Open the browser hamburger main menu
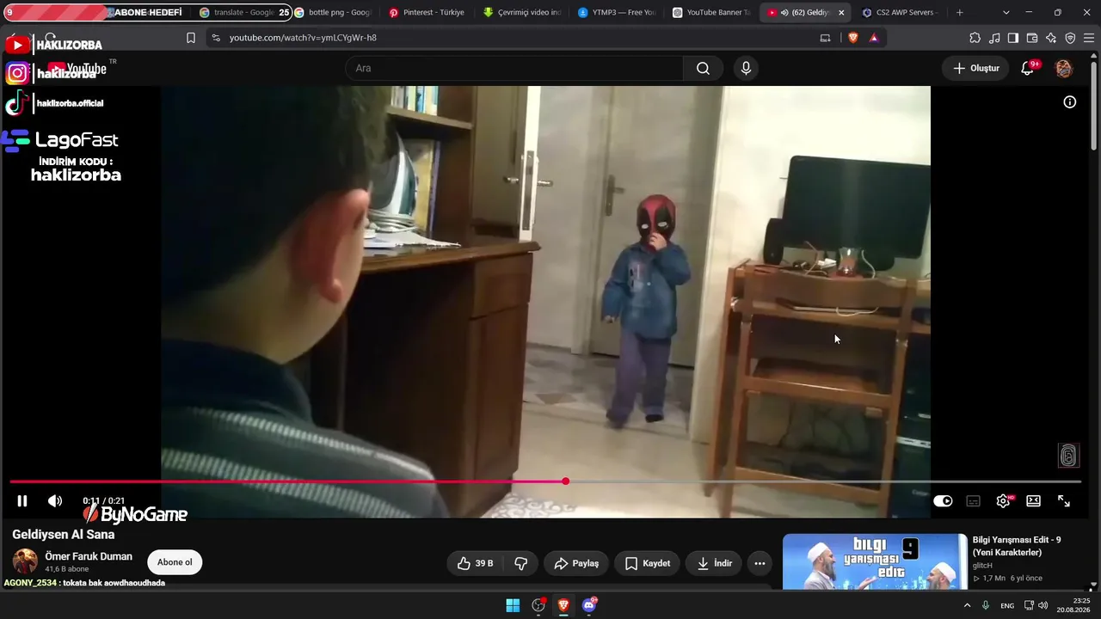This screenshot has width=1101, height=619. pos(1089,38)
